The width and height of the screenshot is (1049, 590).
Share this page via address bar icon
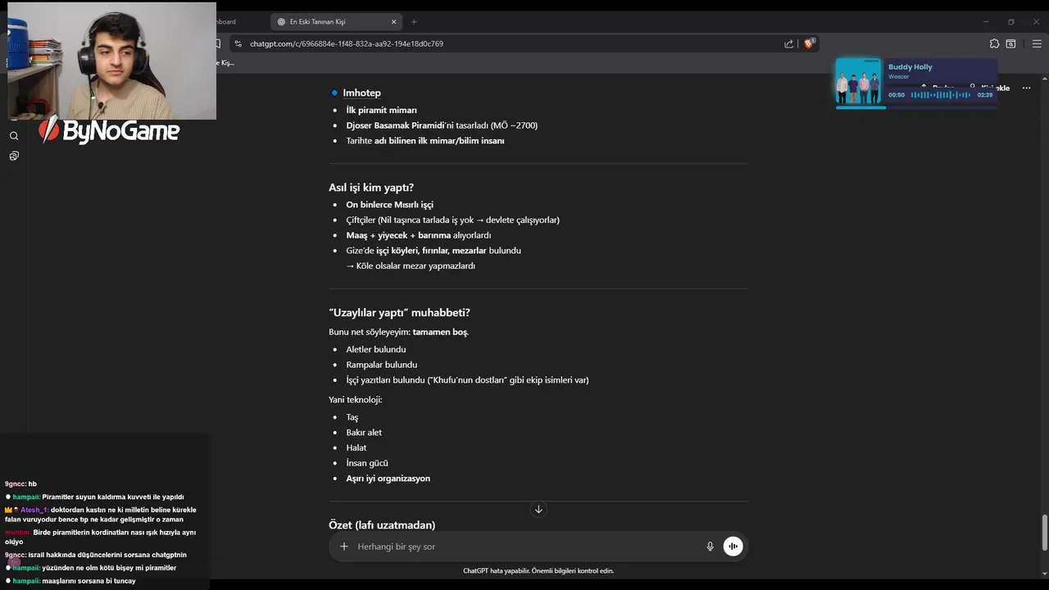coord(788,43)
